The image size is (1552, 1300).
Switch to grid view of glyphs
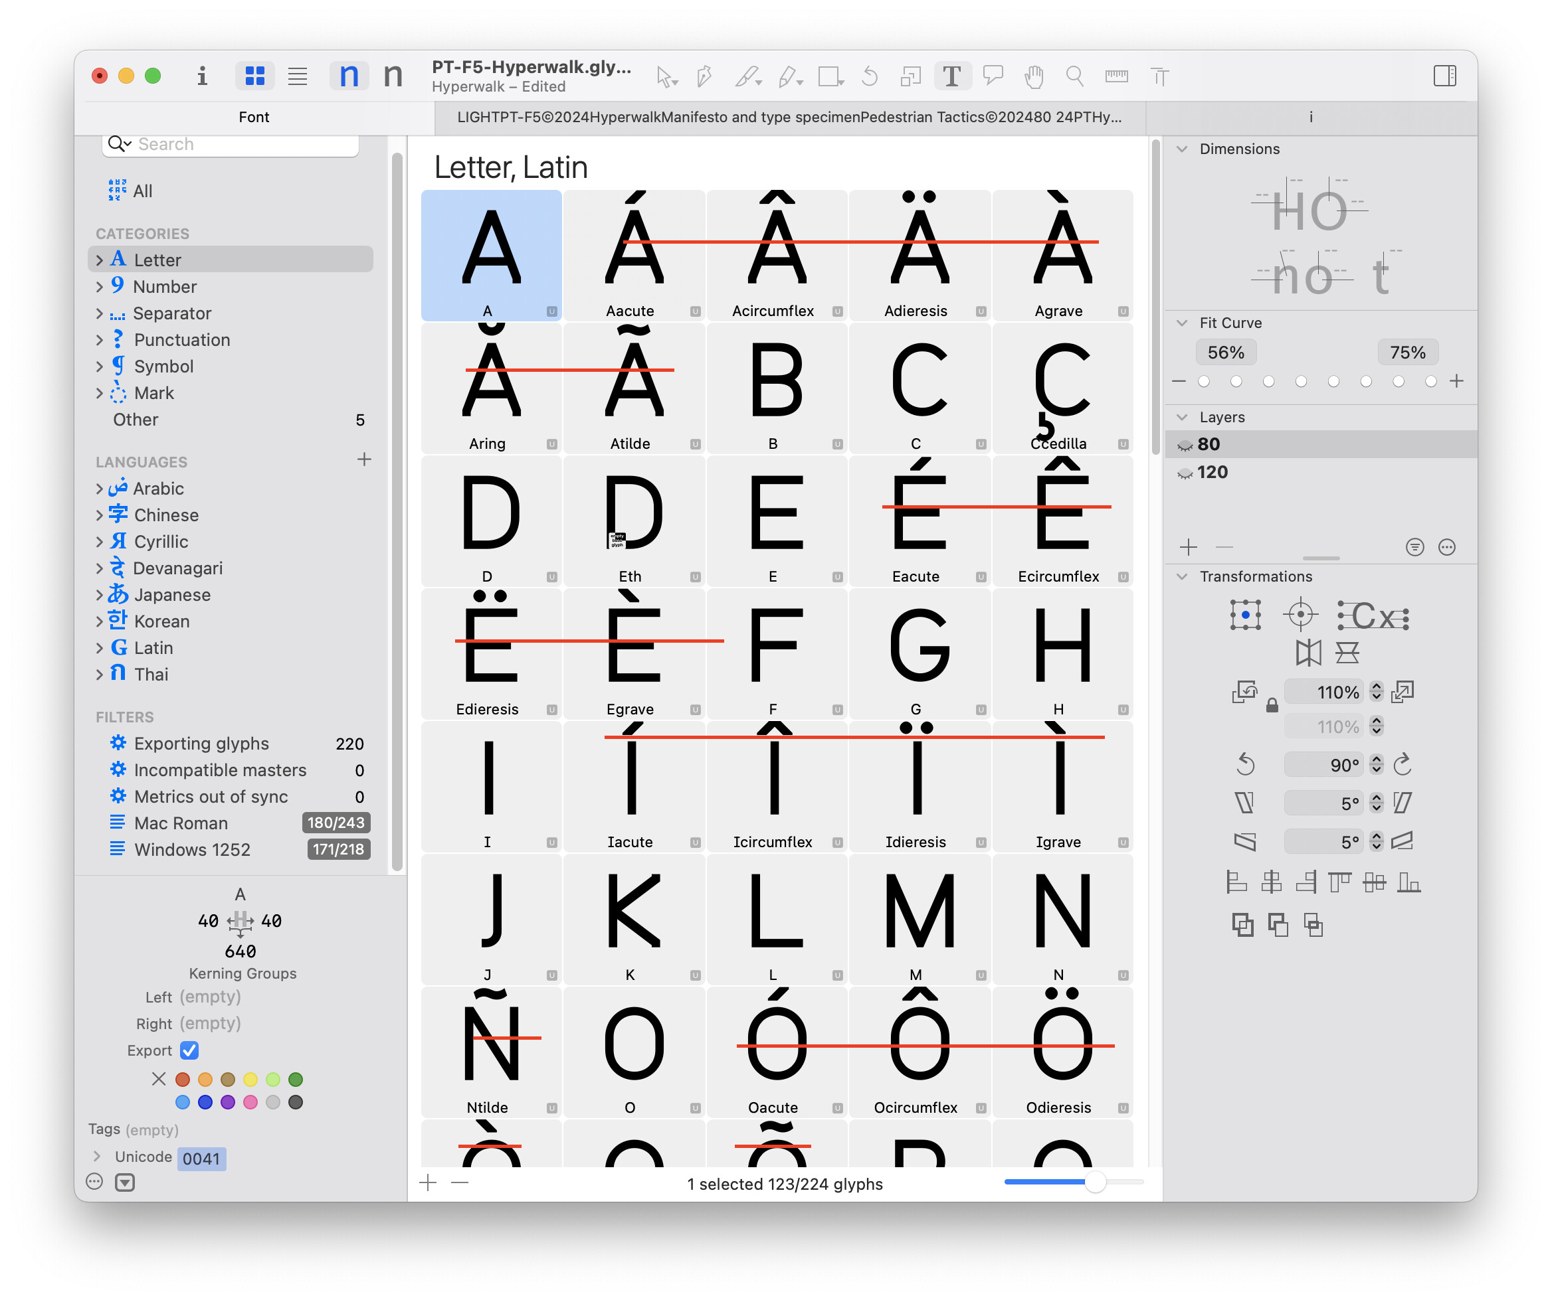coord(255,76)
